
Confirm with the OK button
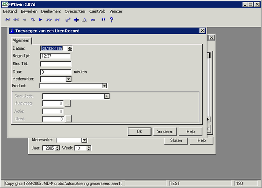pos(140,132)
